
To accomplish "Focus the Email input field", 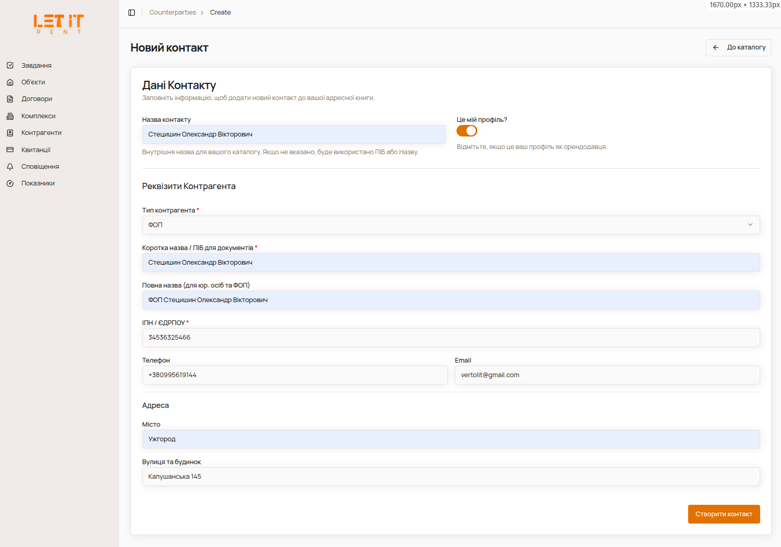I will (607, 375).
